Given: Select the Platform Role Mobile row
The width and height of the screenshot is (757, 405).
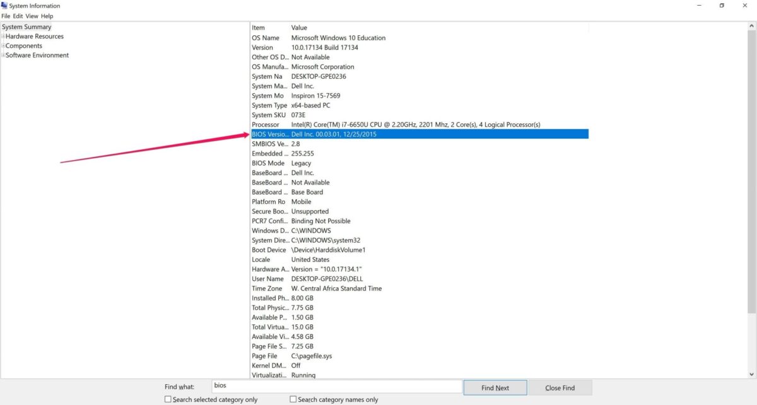Looking at the screenshot, I should point(420,202).
